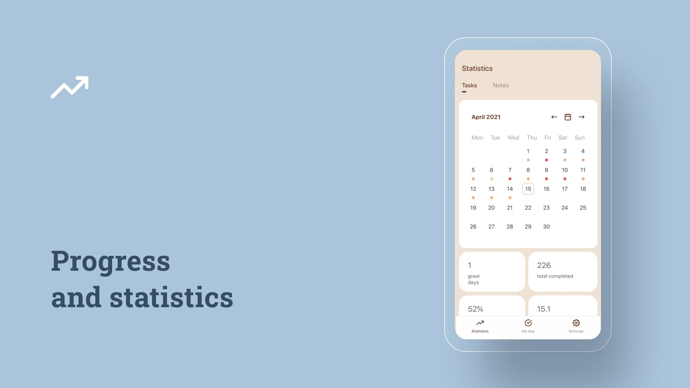Open the Statistics section
This screenshot has width=690, height=388.
point(480,326)
